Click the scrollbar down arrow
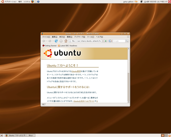171x137 pixels. [129, 102]
